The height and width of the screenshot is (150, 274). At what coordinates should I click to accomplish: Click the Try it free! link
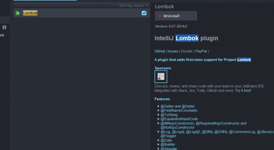(243, 90)
